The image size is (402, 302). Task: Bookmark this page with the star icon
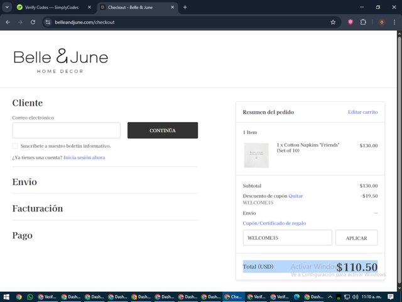point(333,23)
